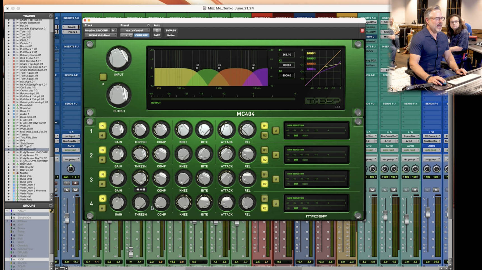Click the x2 crossover point on display
Image resolution: width=482 pixels, height=270 pixels.
click(219, 68)
